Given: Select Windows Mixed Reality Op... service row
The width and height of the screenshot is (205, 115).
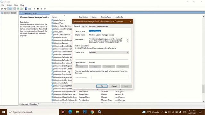Looking at the screenshot, I should [x=88, y=97].
